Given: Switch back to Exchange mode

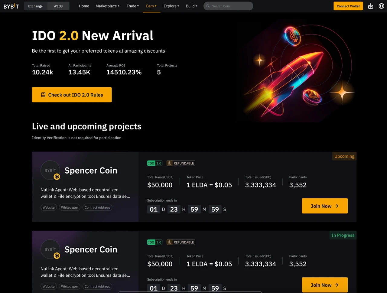Looking at the screenshot, I should point(35,6).
